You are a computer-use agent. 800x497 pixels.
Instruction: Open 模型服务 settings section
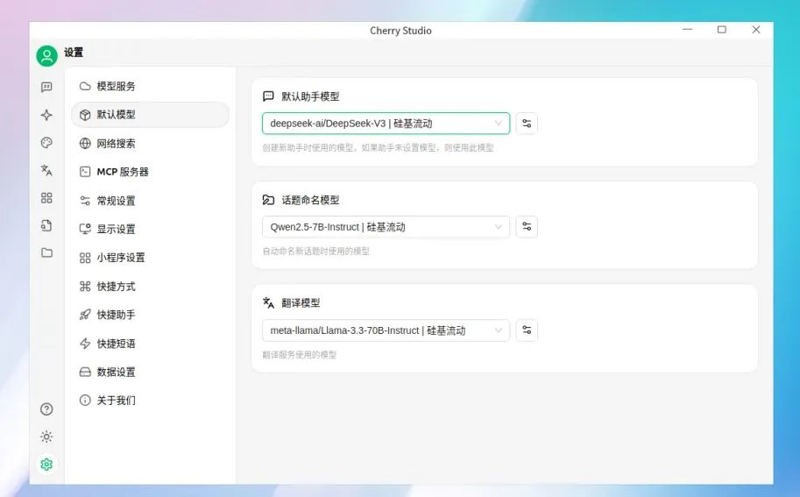pos(150,86)
